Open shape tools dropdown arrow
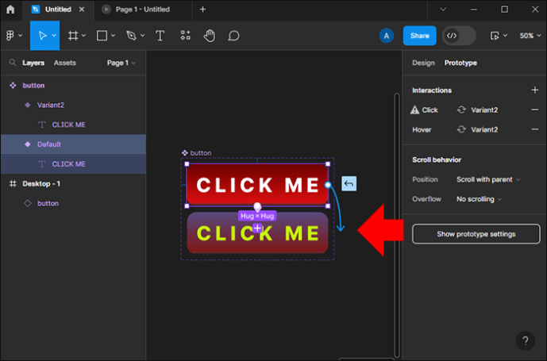This screenshot has height=361, width=547. coord(113,35)
